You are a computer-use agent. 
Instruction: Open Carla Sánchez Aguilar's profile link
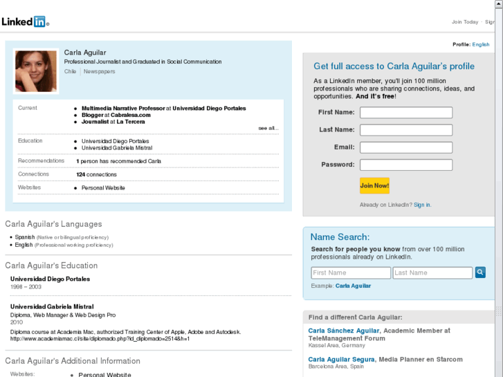pyautogui.click(x=344, y=331)
